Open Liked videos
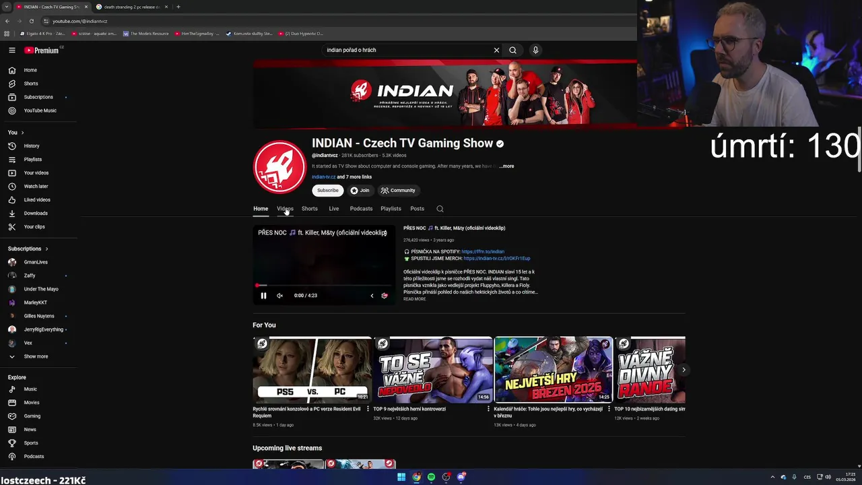The width and height of the screenshot is (862, 485). click(38, 199)
